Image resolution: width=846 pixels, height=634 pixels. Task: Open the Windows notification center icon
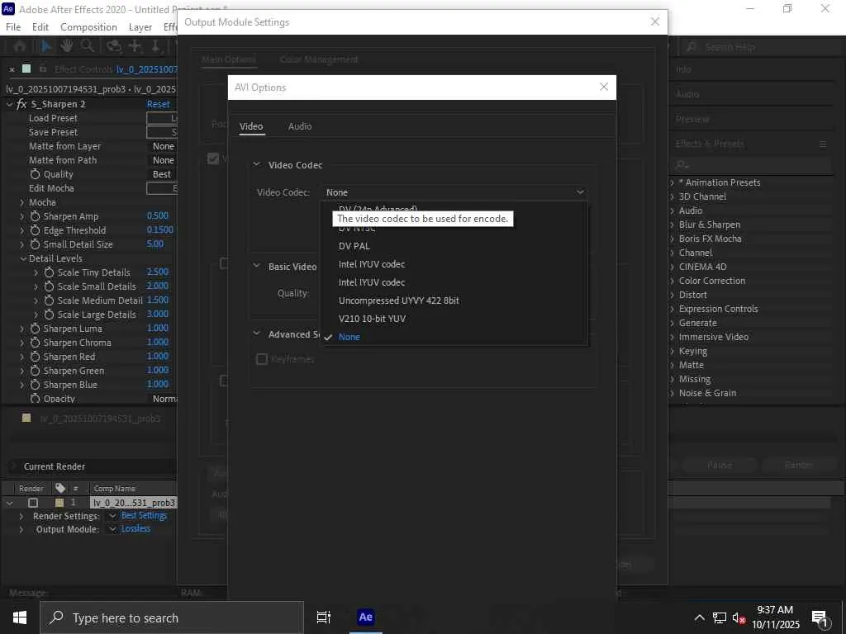coord(820,617)
